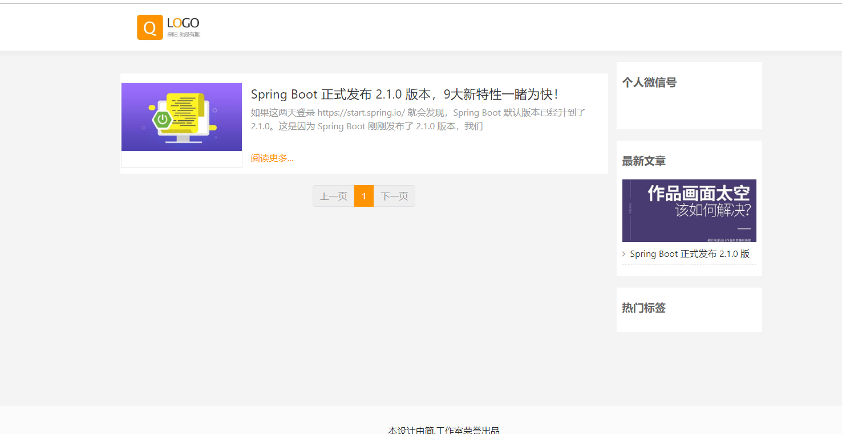842x434 pixels.
Task: Open sidebar link Spring Boot 正式发布 2.1.0 版
Action: point(690,254)
